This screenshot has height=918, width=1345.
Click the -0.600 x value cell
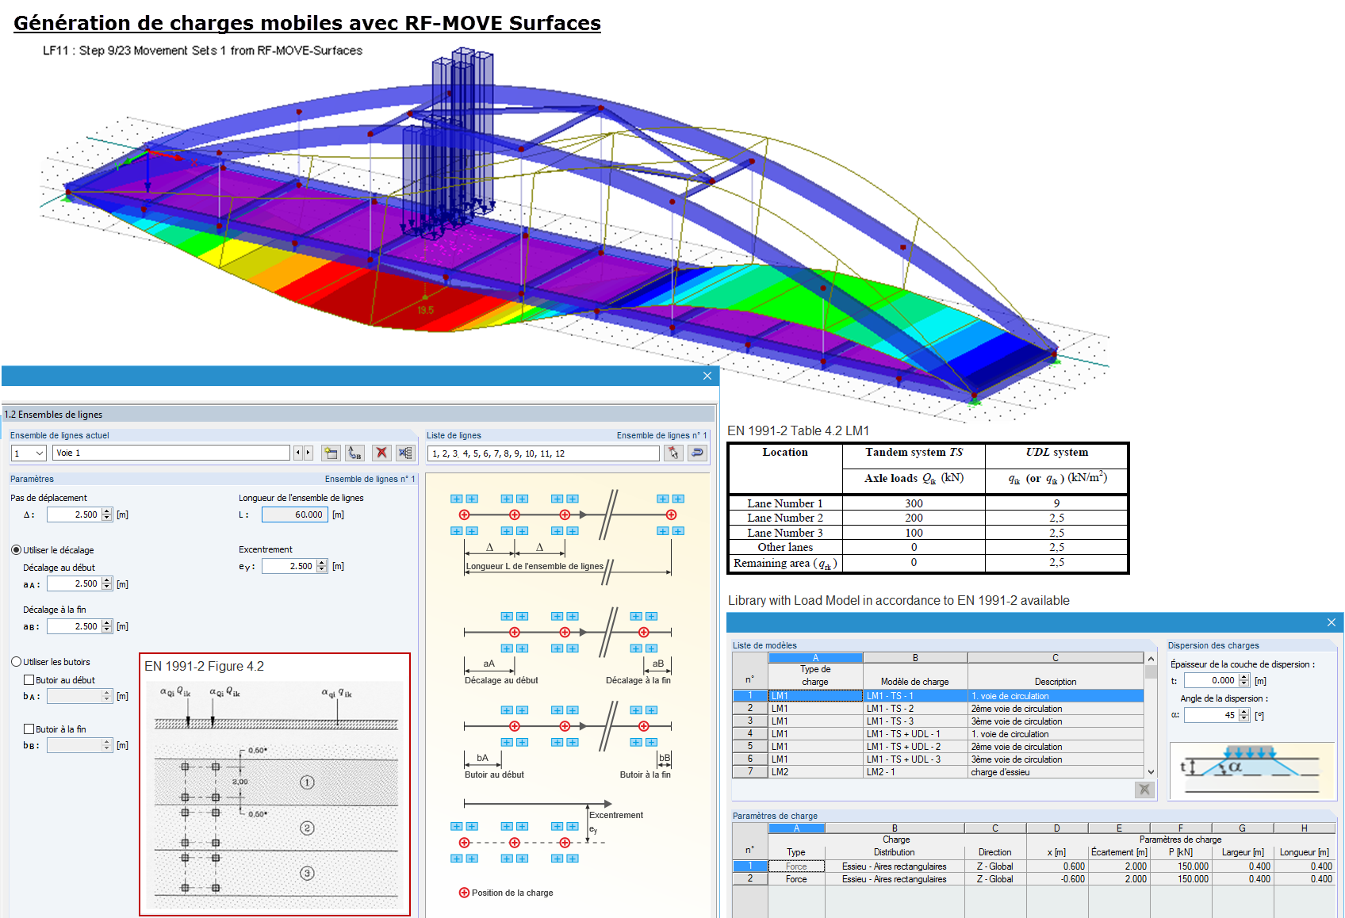click(x=1057, y=879)
